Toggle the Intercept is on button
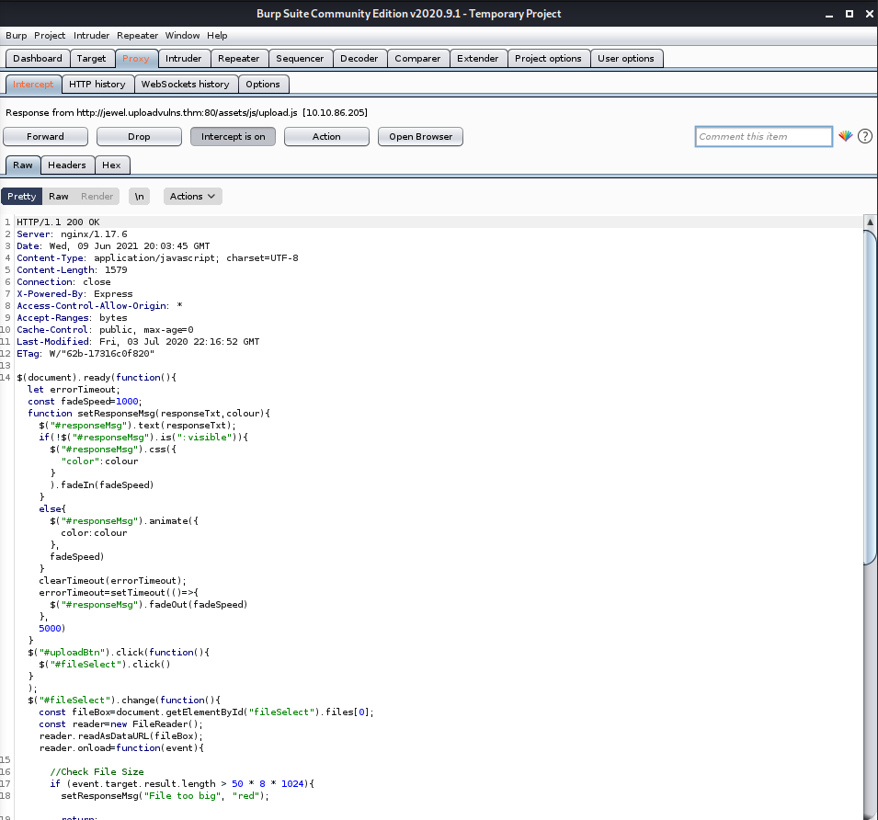The height and width of the screenshot is (820, 878). pos(233,137)
